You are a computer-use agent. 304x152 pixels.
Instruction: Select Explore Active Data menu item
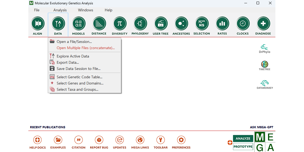click(73, 56)
